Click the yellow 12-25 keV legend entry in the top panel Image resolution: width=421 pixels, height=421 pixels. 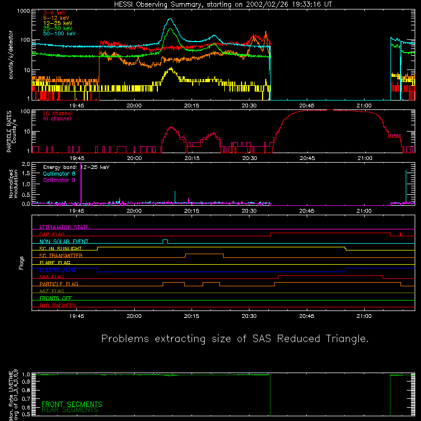tap(58, 23)
